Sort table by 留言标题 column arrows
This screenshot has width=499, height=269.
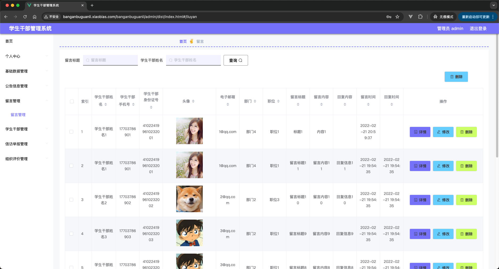tap(298, 104)
